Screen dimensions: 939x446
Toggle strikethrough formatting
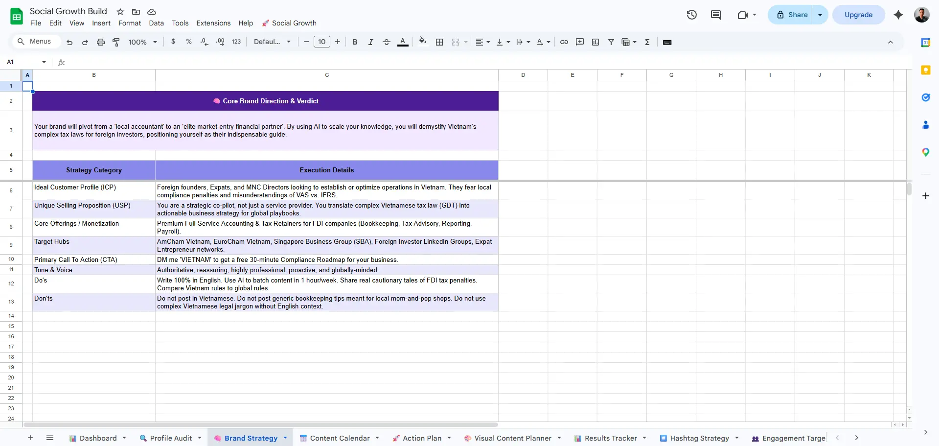coord(387,42)
